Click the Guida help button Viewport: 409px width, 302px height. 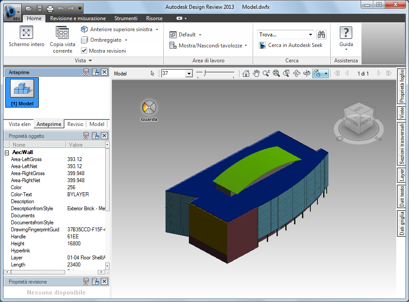346,39
